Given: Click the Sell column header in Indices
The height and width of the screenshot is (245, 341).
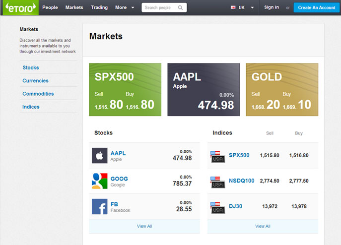Looking at the screenshot, I should coord(270,133).
